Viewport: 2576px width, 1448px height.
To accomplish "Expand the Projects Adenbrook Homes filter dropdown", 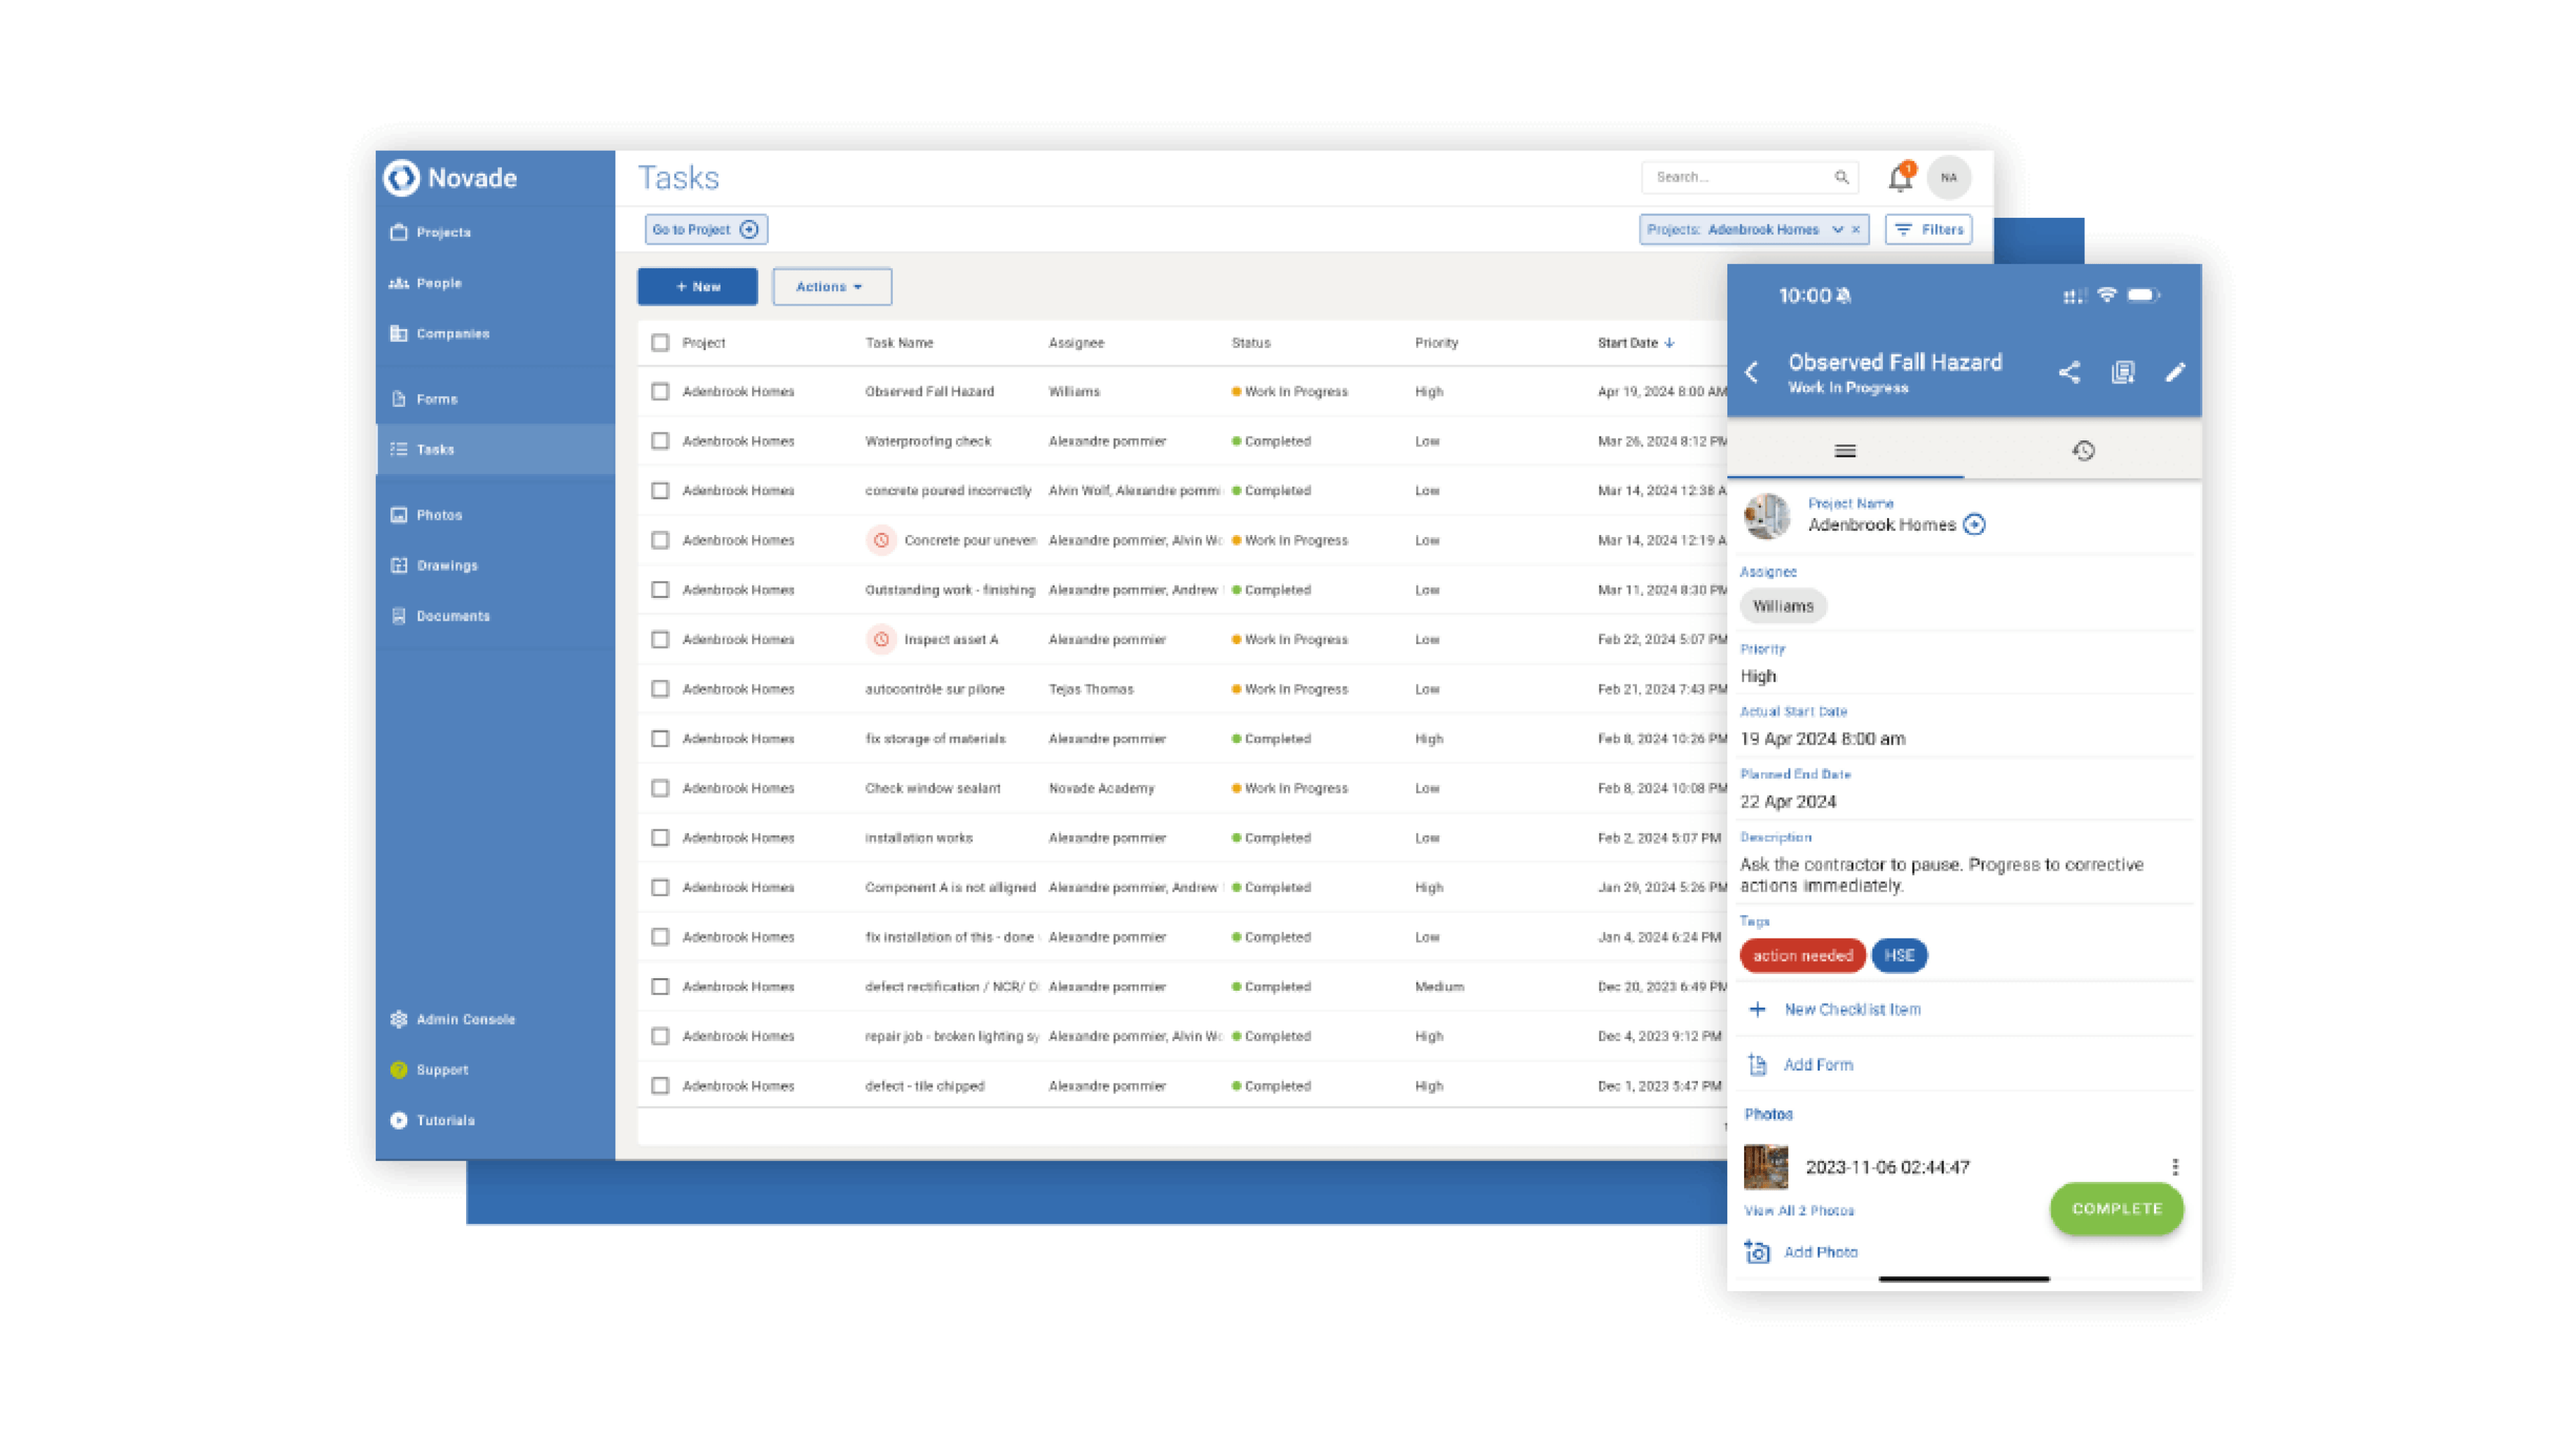I will (x=1837, y=230).
